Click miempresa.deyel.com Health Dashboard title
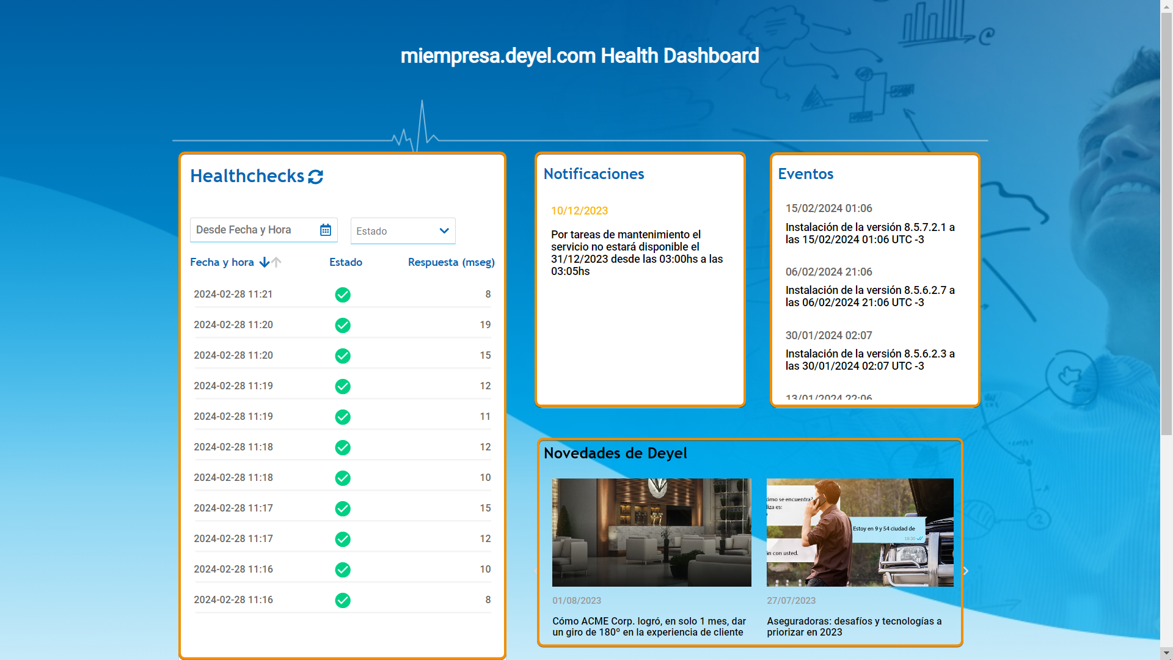1173x660 pixels. (580, 56)
